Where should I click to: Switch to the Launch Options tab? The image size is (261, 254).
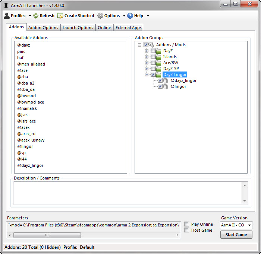[78, 28]
